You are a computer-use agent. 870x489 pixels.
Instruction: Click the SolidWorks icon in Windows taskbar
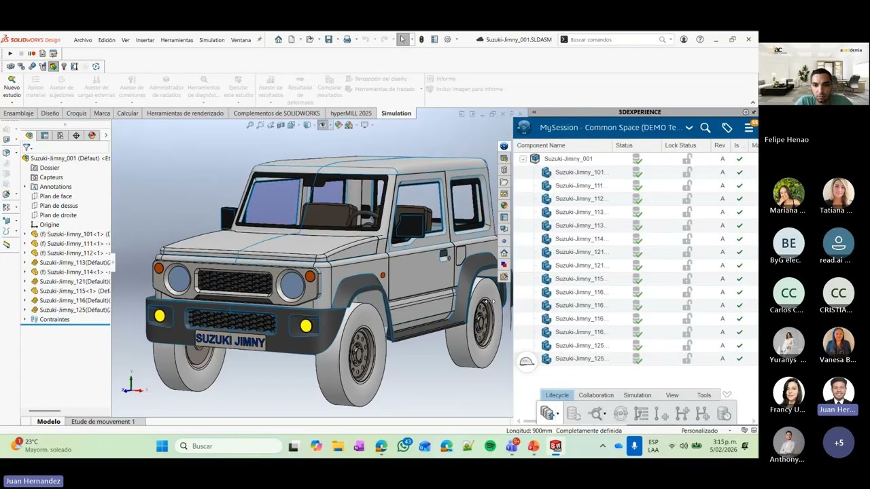click(x=555, y=446)
